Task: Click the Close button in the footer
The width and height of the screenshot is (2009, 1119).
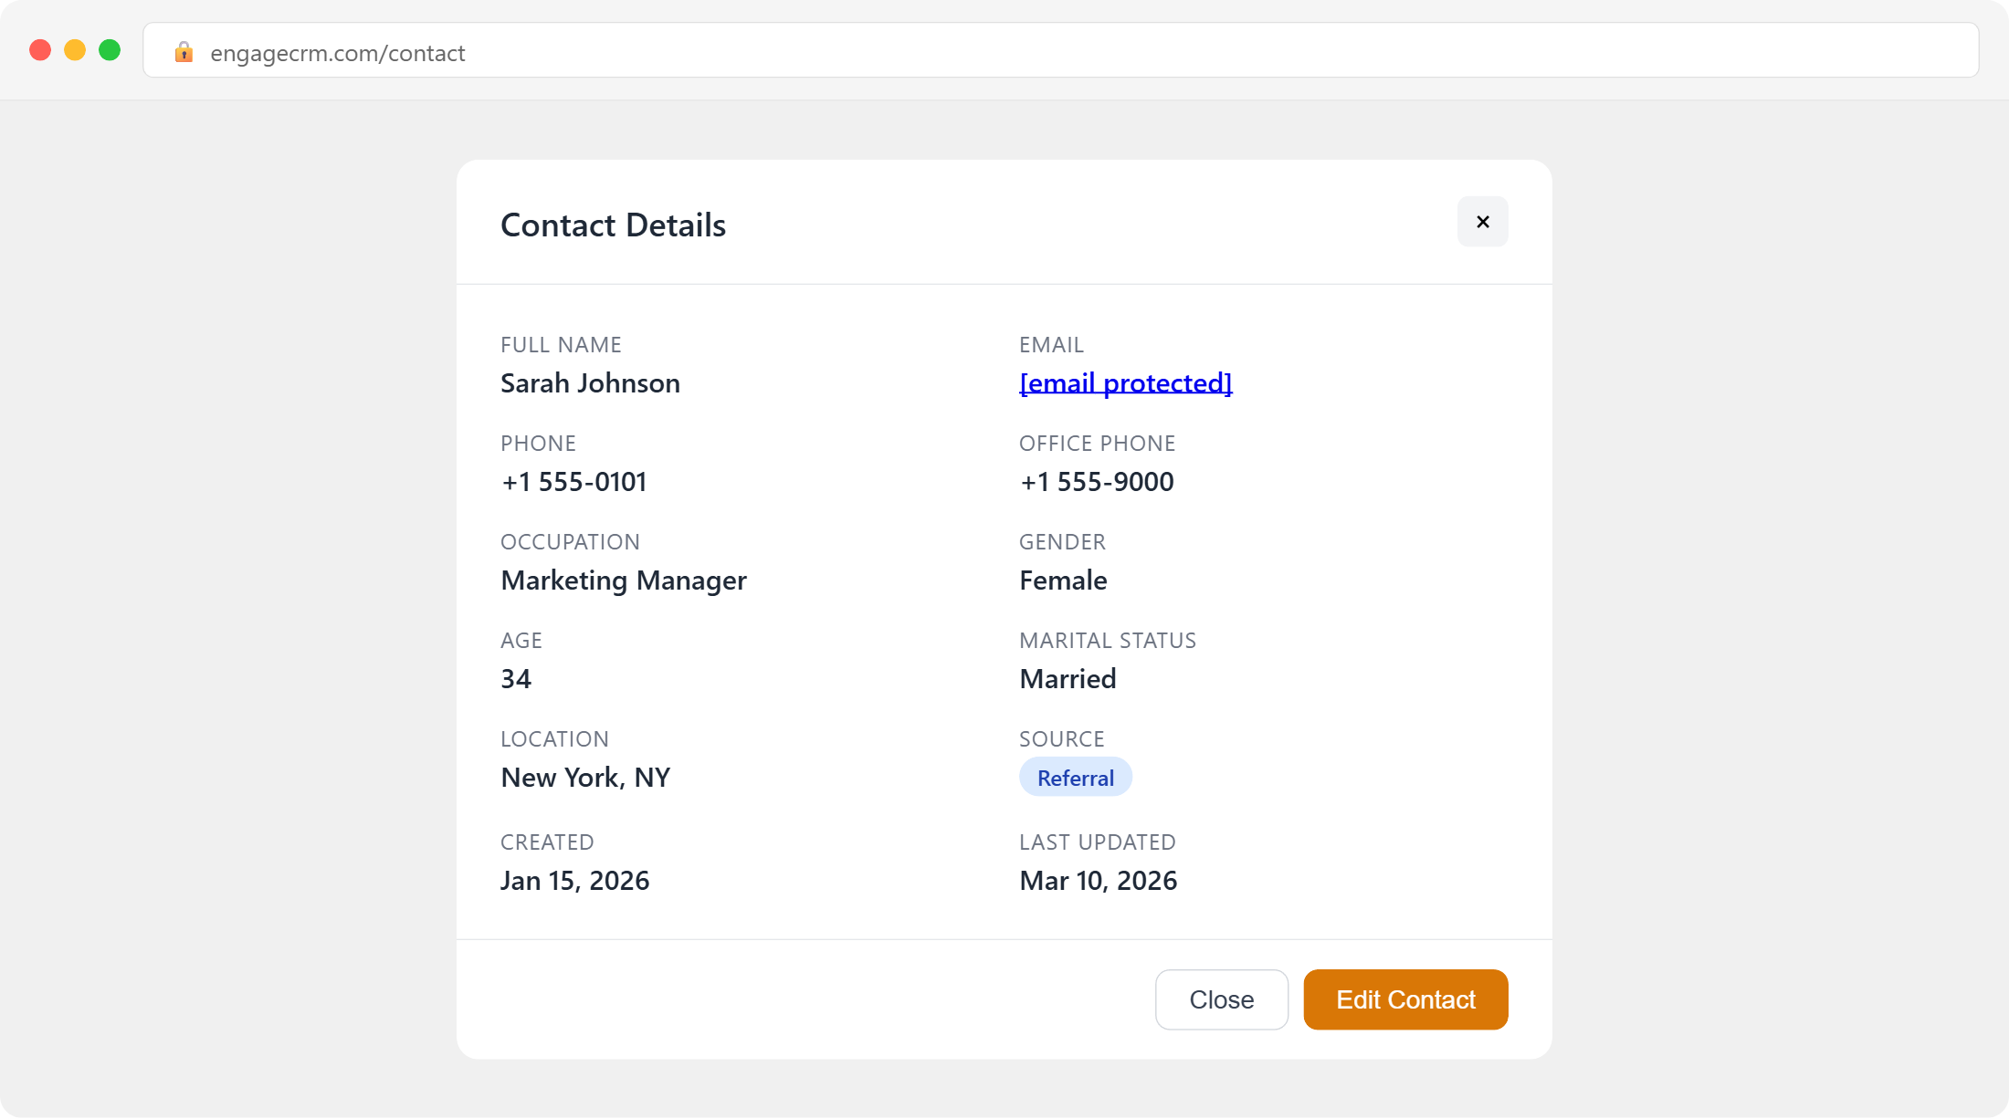Action: pos(1221,999)
